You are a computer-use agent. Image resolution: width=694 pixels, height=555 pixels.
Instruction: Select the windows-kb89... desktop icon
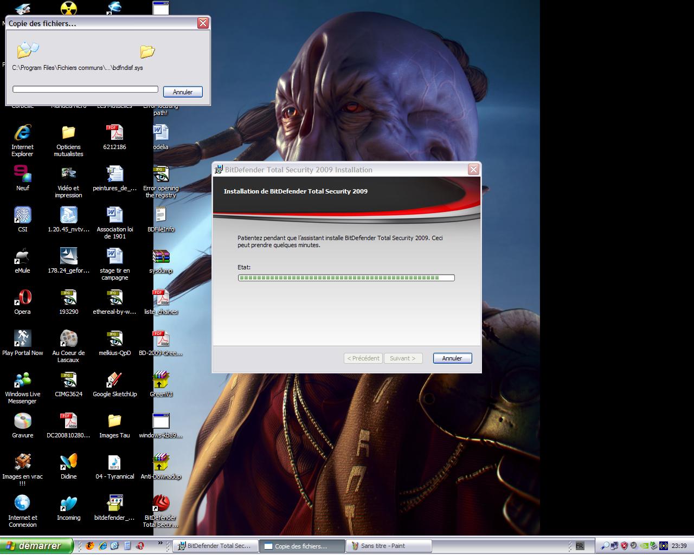[160, 425]
